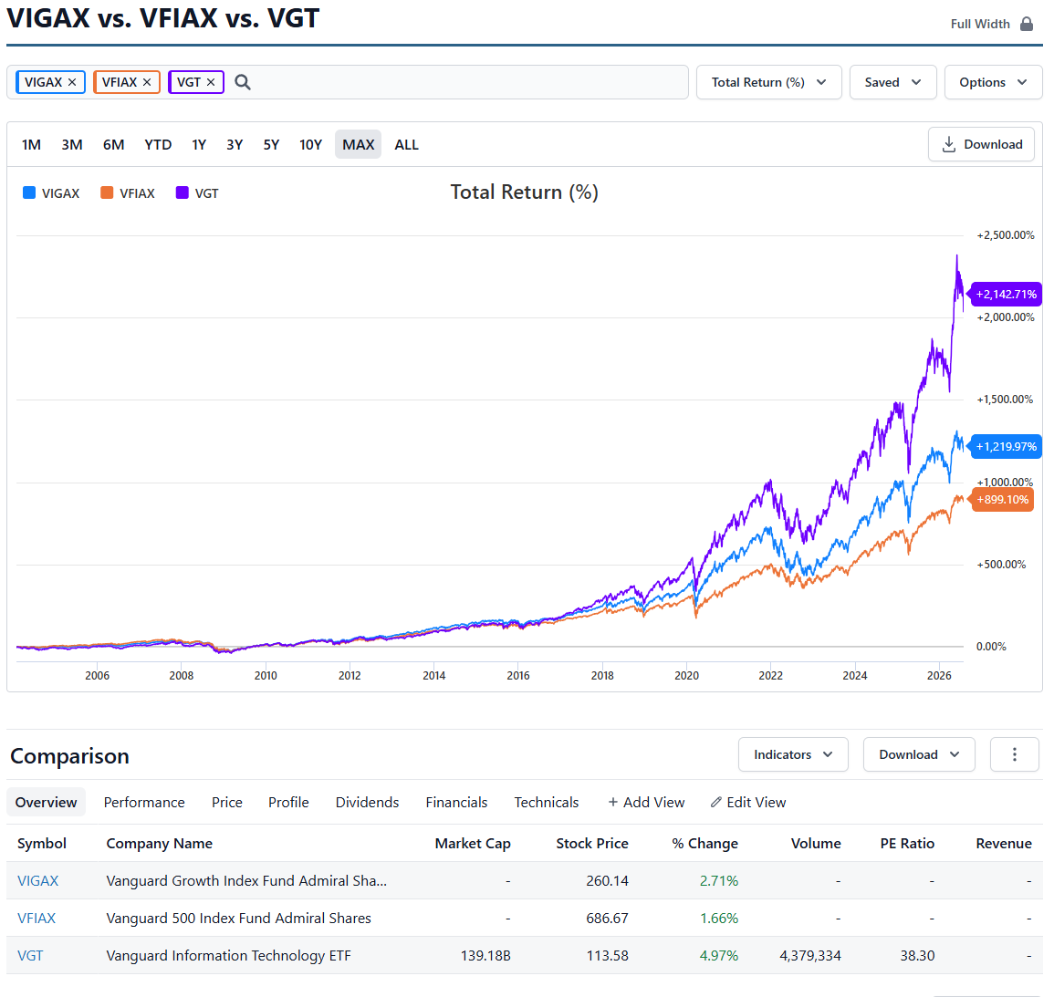Click the 260.14 stock price cell
1054x997 pixels.
607,881
